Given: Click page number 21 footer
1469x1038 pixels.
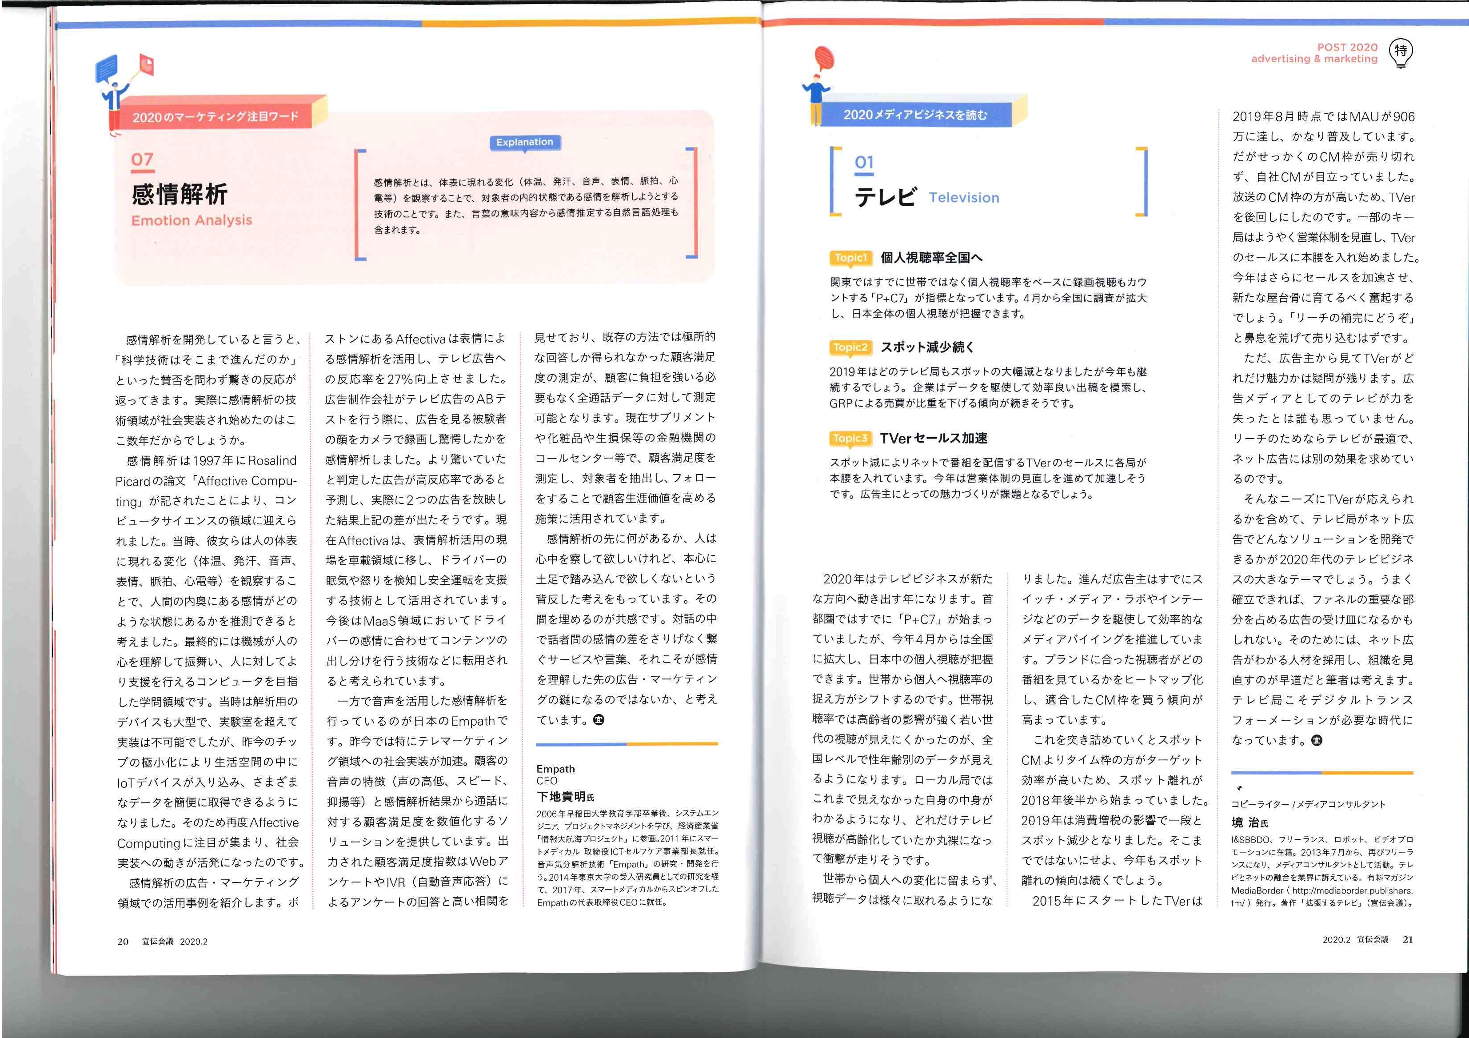Looking at the screenshot, I should coord(1408,939).
